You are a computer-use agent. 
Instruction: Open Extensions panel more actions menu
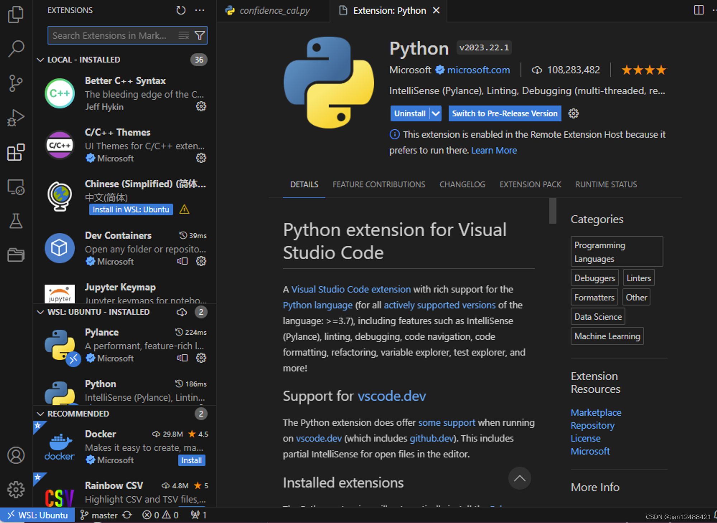200,10
